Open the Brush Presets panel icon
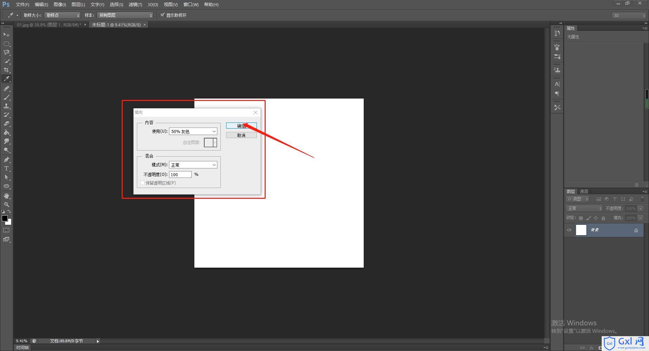Screen dimensions: 649x351 pos(557,47)
